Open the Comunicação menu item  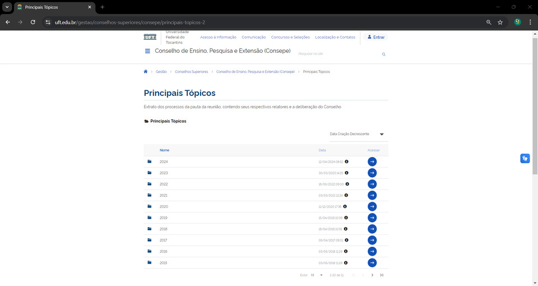[x=253, y=37]
